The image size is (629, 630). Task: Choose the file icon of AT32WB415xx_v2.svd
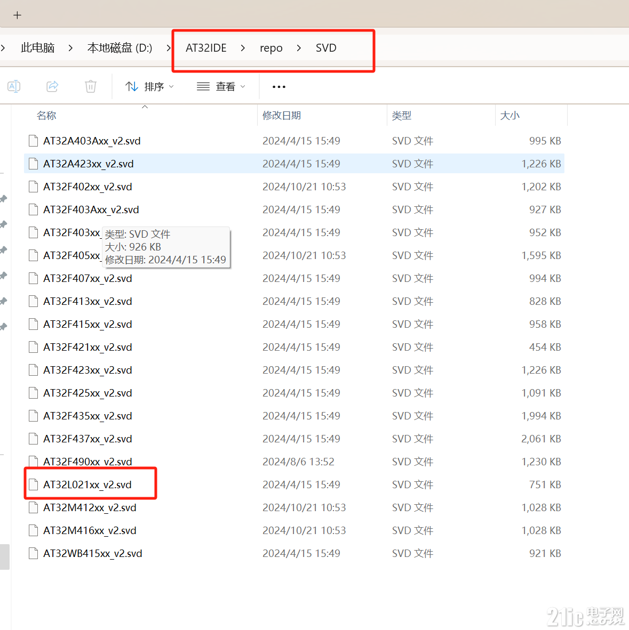pos(34,553)
